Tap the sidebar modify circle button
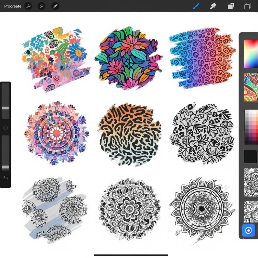The height and width of the screenshot is (258, 258). [6, 128]
